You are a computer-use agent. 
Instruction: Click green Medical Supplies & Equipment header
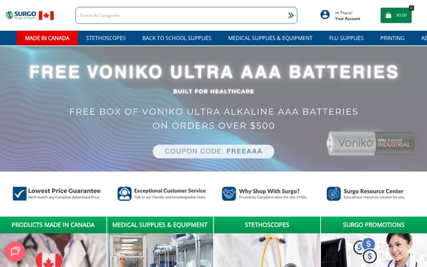coord(160,225)
